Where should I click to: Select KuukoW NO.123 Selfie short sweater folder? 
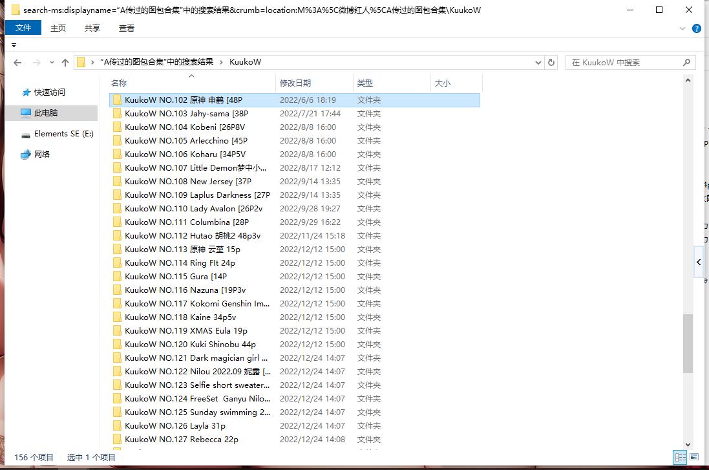[x=294, y=385]
